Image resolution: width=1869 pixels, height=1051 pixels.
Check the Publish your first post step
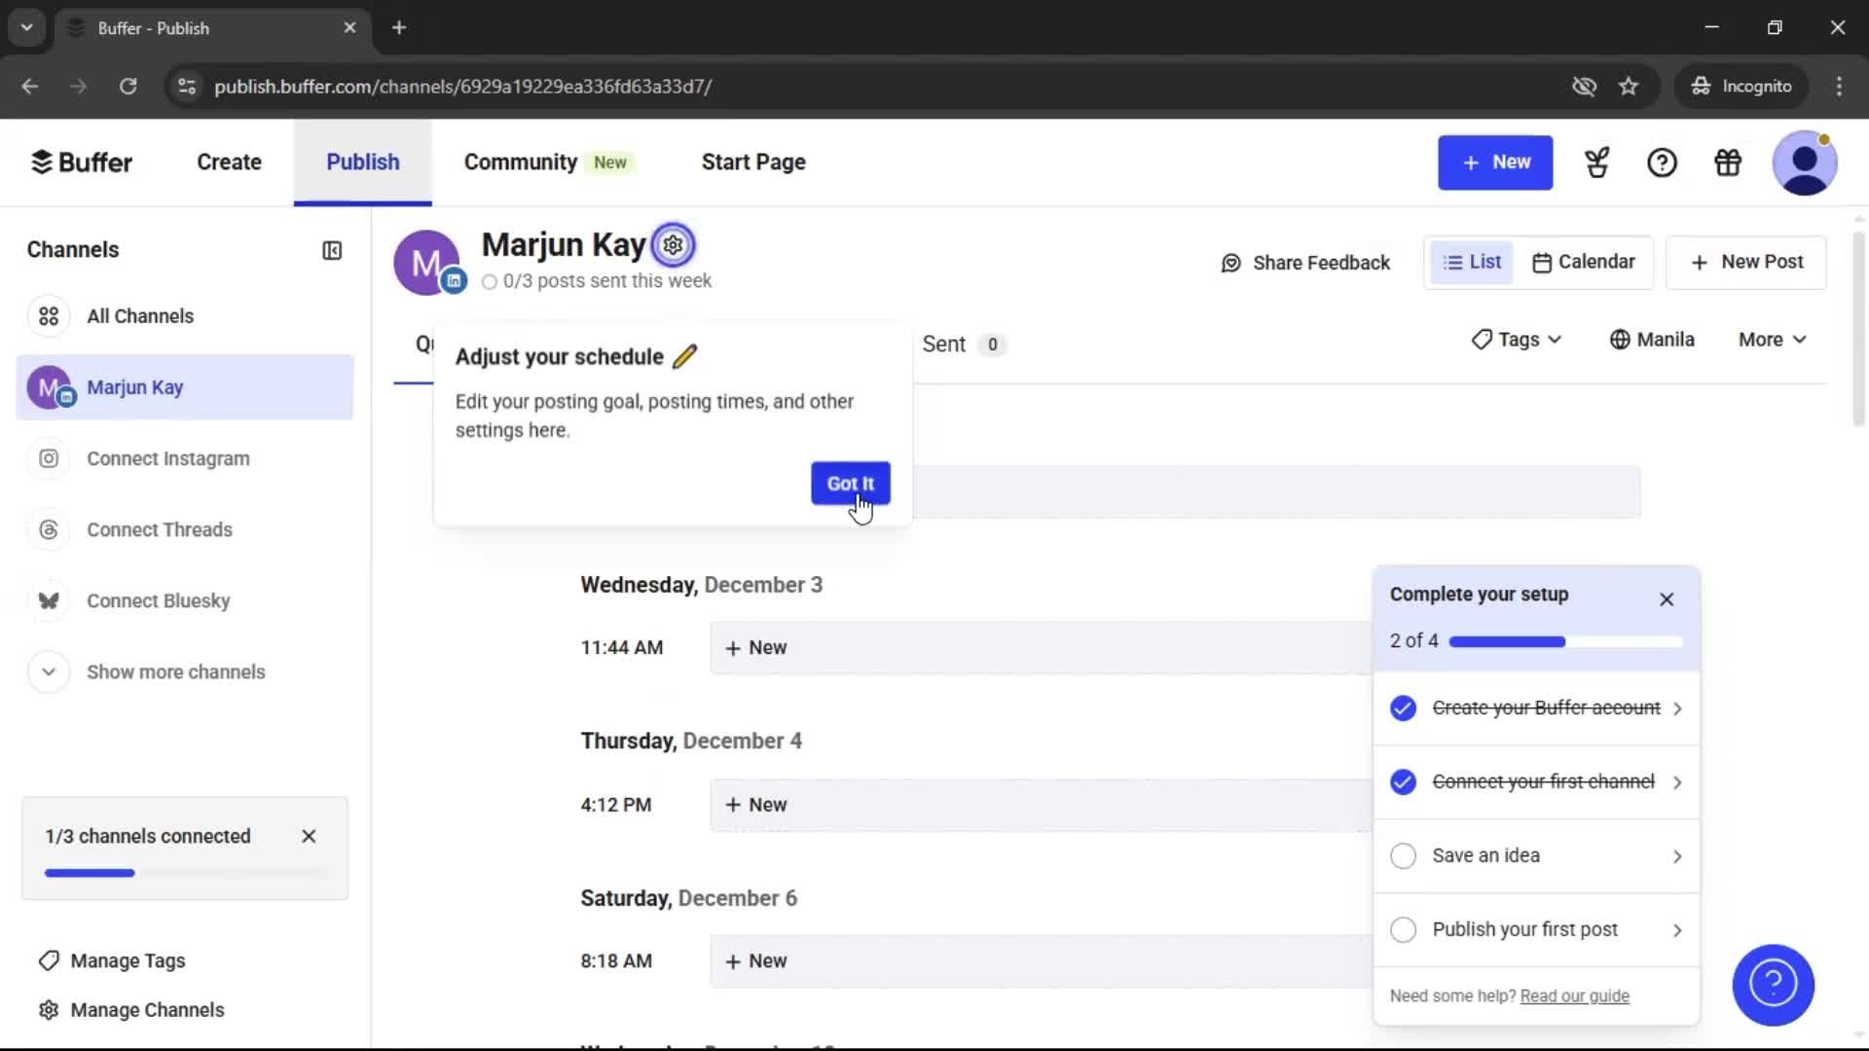tap(1403, 929)
